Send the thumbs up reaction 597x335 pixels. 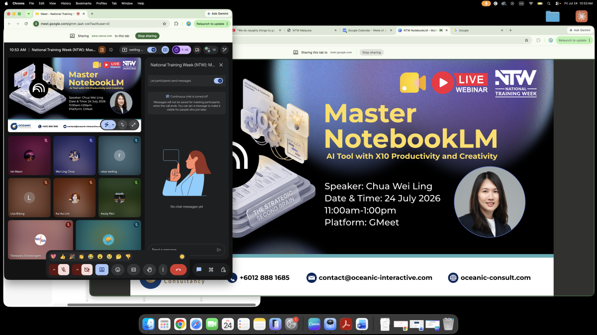coord(63,257)
